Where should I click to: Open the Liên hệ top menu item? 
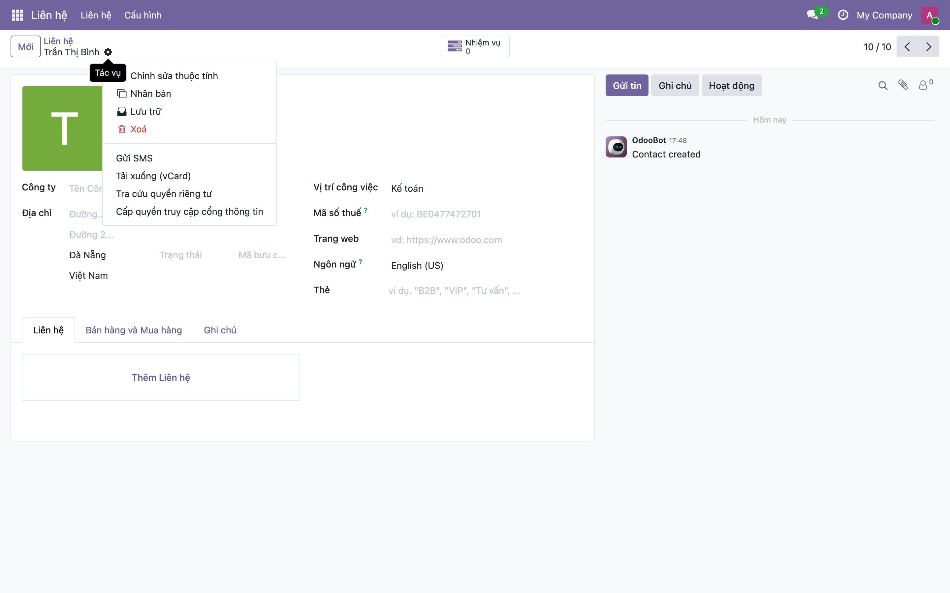point(96,15)
